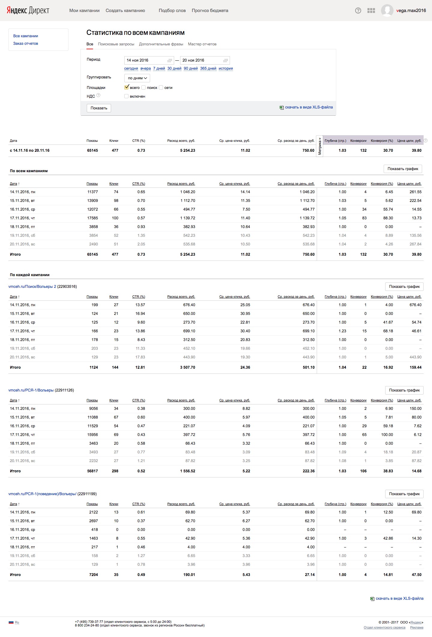Click the НДС help hint icon
Viewport: 432px width, 637px height.
pyautogui.click(x=98, y=95)
